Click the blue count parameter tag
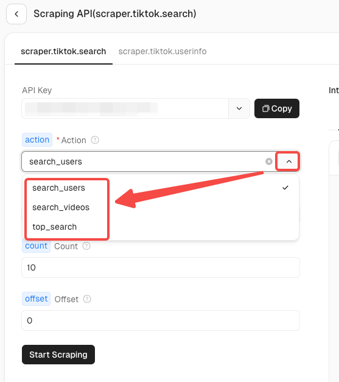 pyautogui.click(x=37, y=246)
